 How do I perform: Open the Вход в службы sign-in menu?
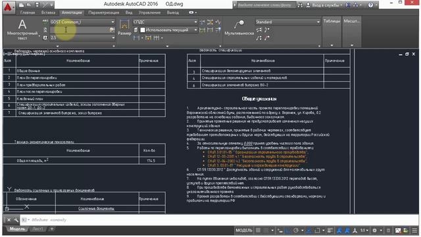324,5
